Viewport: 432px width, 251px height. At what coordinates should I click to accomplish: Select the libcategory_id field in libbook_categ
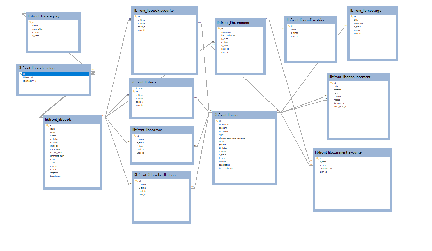30,81
